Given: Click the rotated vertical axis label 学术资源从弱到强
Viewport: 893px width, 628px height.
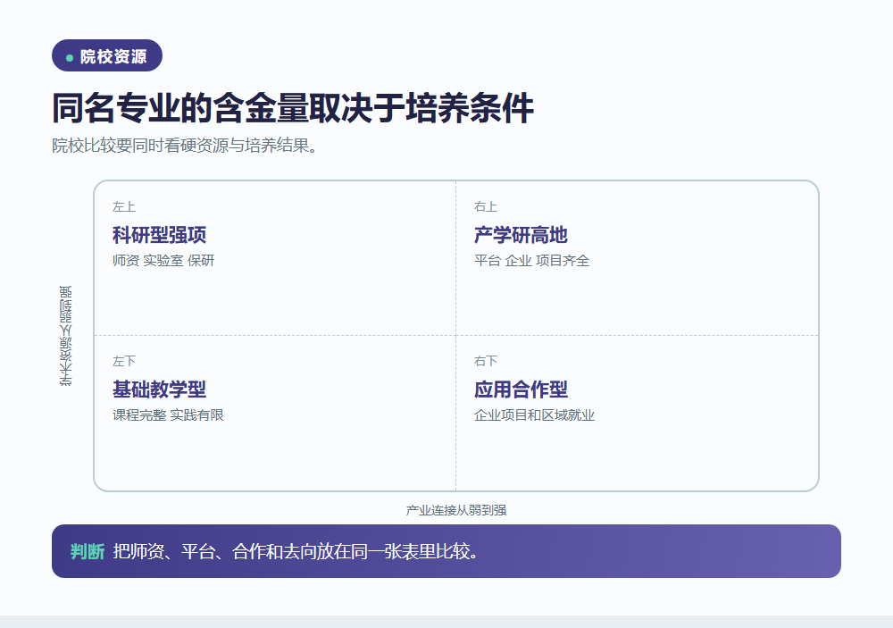Looking at the screenshot, I should [65, 336].
